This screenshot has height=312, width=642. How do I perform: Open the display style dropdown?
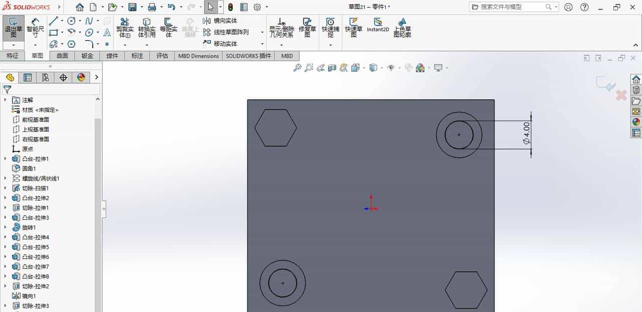tap(381, 68)
